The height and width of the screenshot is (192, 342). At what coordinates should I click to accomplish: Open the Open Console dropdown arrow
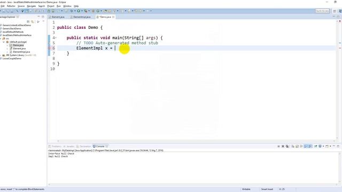click(330, 146)
